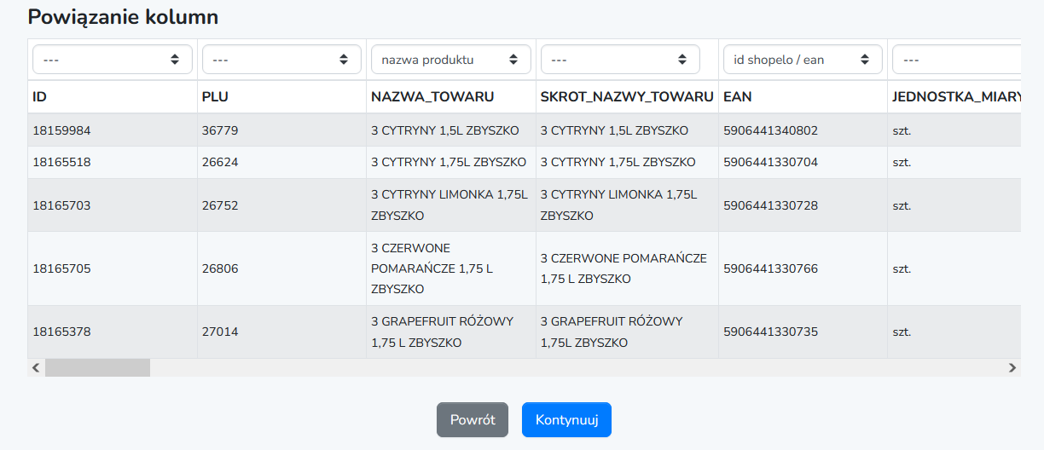Click the horizontal scrollbar thumb
The width and height of the screenshot is (1044, 450).
[x=97, y=368]
